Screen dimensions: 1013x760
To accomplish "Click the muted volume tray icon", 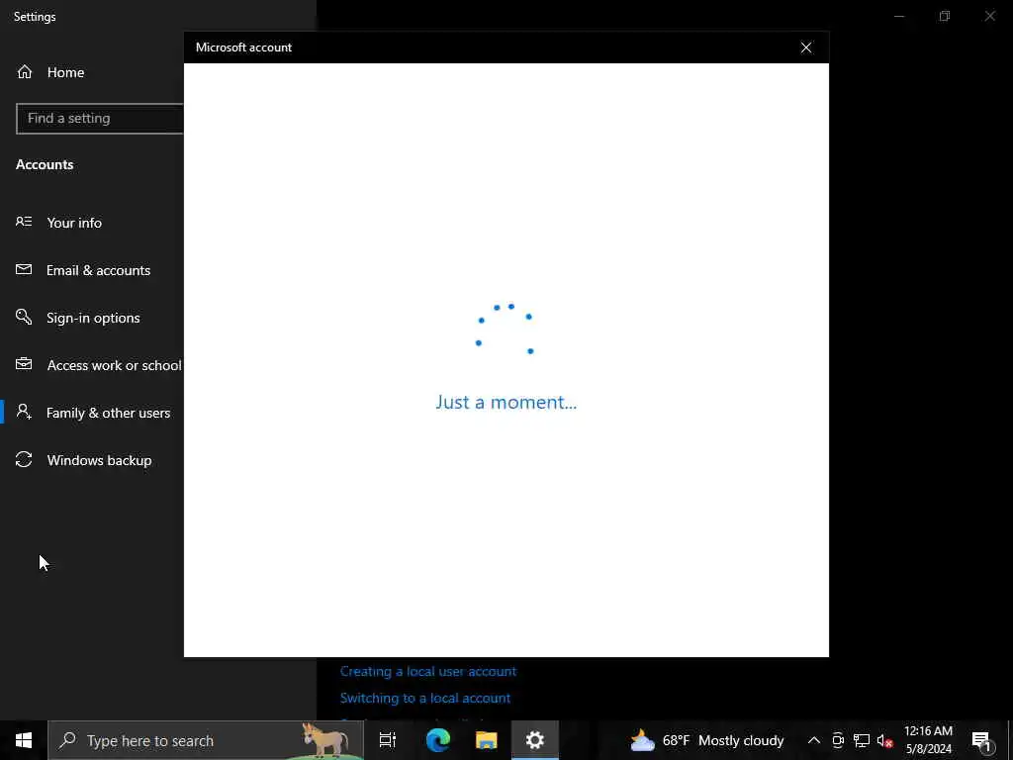I will (x=884, y=740).
